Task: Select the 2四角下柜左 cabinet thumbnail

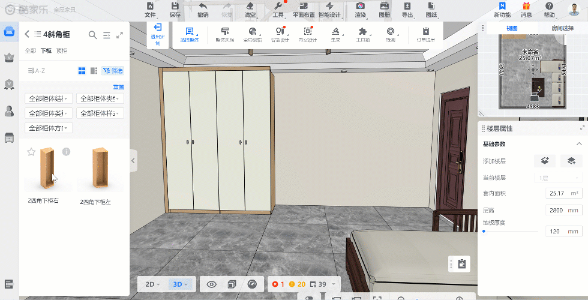Action: [96, 169]
